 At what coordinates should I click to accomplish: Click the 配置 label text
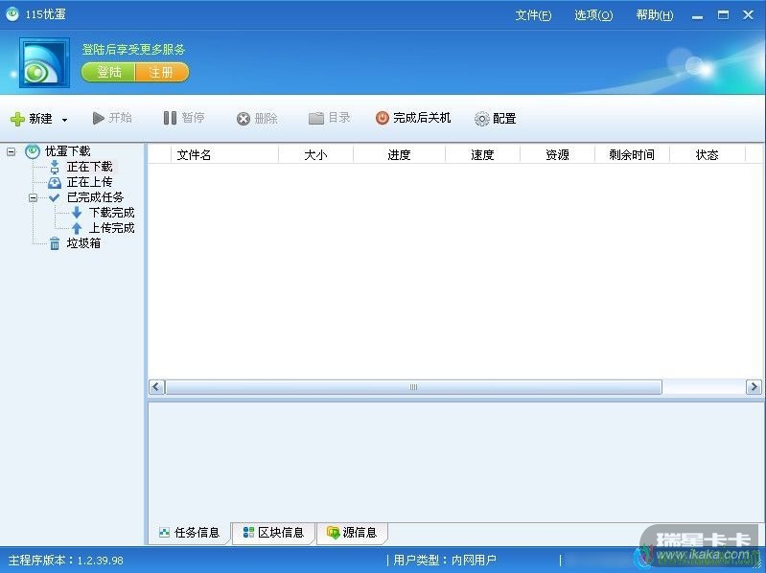tap(504, 119)
